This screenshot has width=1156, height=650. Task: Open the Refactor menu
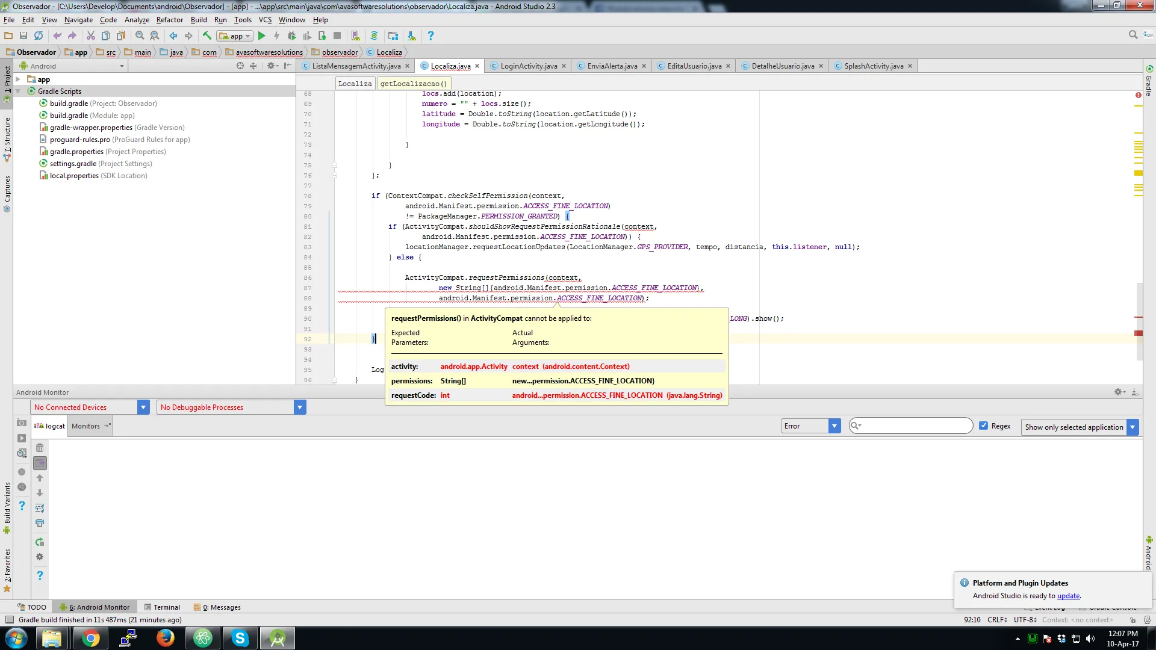[169, 20]
